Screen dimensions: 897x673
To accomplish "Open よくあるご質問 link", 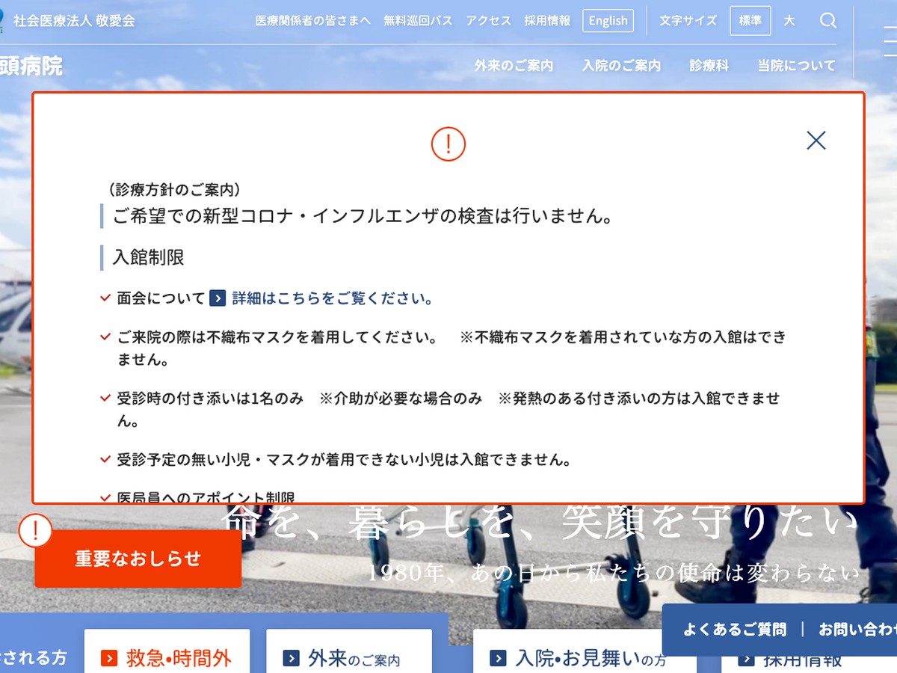I will (x=733, y=630).
